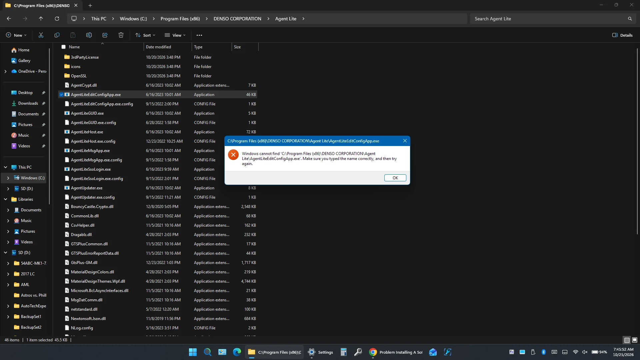Click OK in the error dialog
The image size is (640, 360).
pos(395,178)
